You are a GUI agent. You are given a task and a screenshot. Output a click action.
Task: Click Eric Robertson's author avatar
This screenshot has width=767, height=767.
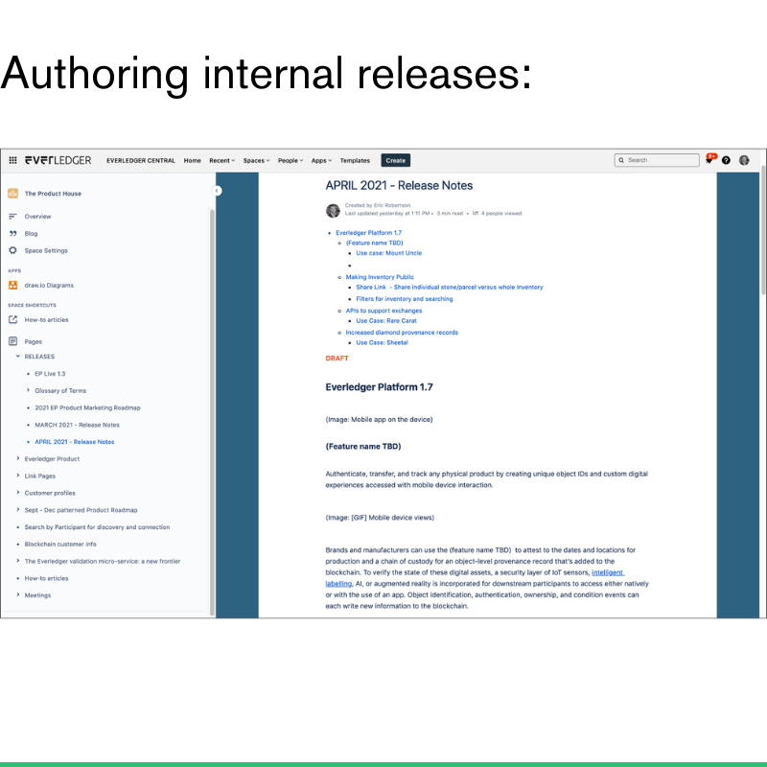[x=333, y=210]
